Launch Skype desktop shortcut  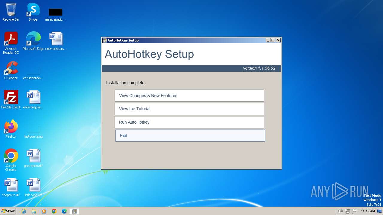(x=33, y=12)
